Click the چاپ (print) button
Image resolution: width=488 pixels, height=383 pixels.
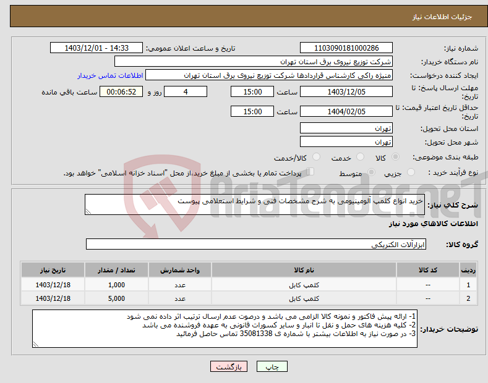click(272, 367)
